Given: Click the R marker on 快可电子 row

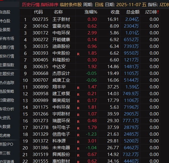Looking at the screenshot, I should tap(78, 128).
